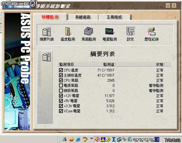The image size is (182, 143).
Task: Enable the 電源風扇 checkbox
Action: 61,86
